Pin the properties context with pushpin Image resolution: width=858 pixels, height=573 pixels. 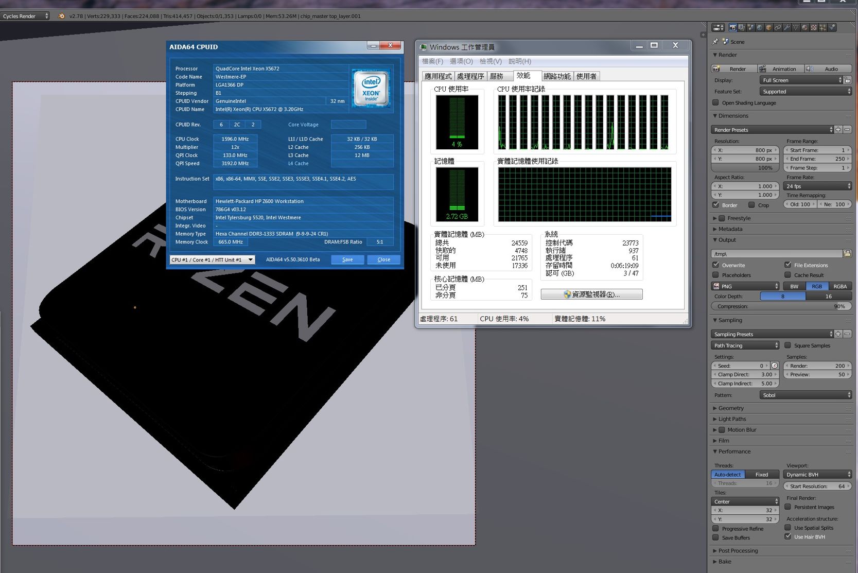(x=715, y=42)
